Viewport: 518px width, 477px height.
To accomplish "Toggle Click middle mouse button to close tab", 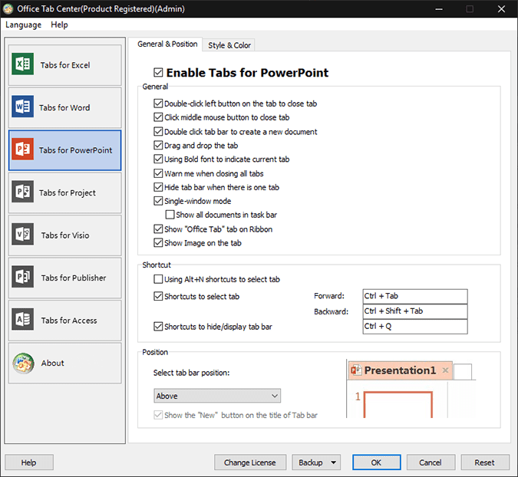I will (x=158, y=117).
